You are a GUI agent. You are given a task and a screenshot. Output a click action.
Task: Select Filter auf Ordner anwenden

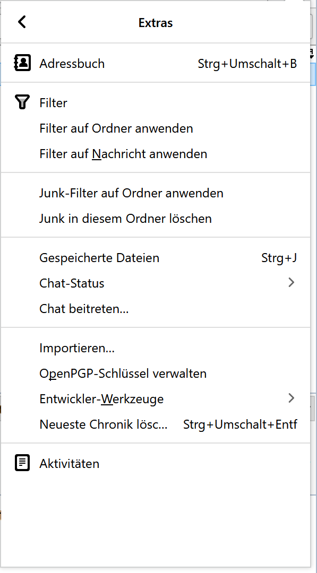coord(156,128)
